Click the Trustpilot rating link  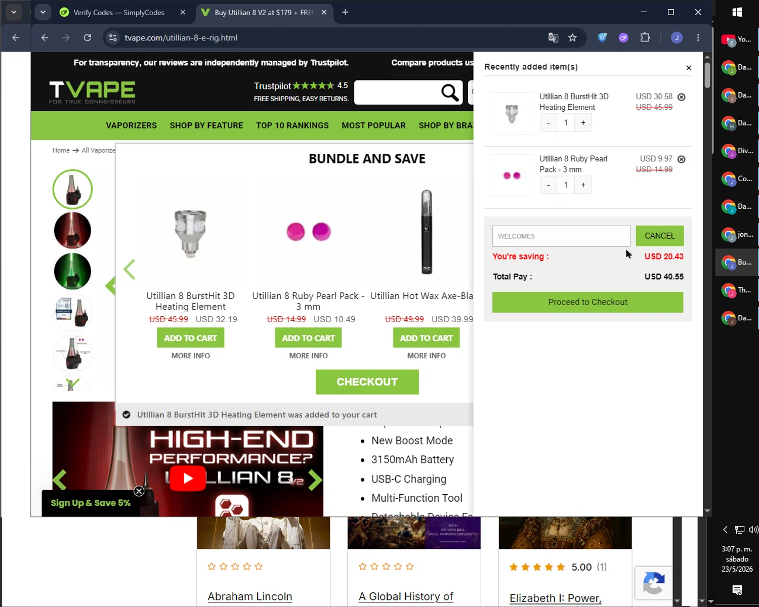(x=301, y=85)
